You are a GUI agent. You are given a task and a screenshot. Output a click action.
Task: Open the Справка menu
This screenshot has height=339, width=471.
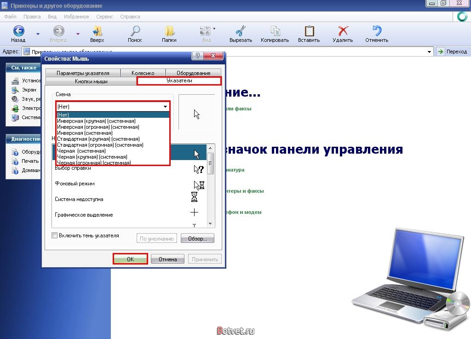(130, 17)
